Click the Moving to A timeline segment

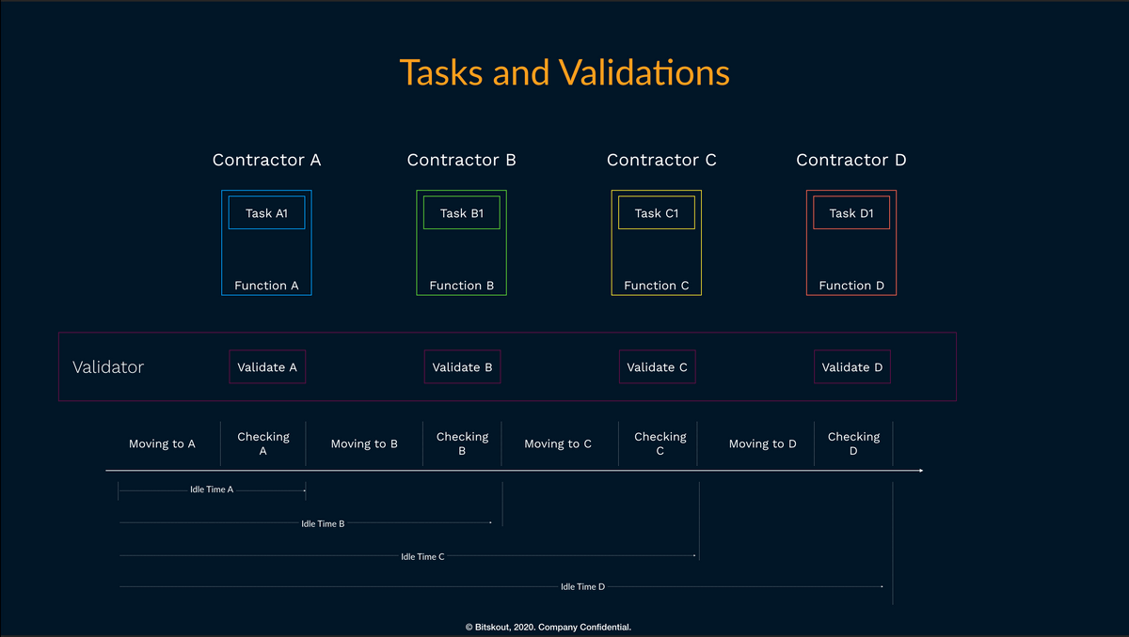tap(162, 443)
